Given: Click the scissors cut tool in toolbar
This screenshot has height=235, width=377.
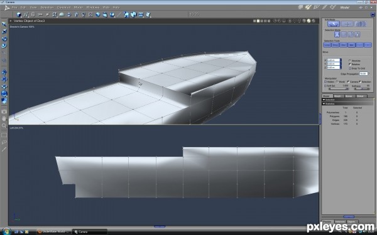Looking at the screenshot, I should point(40,14).
